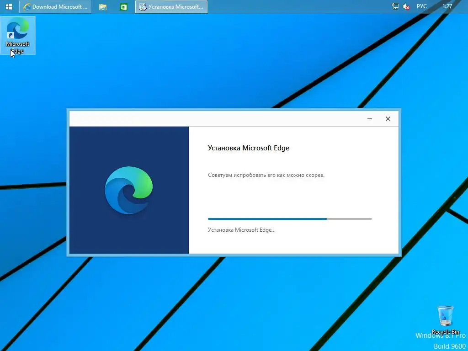The image size is (468, 351).
Task: Click the Edge logo in installer
Action: click(129, 190)
